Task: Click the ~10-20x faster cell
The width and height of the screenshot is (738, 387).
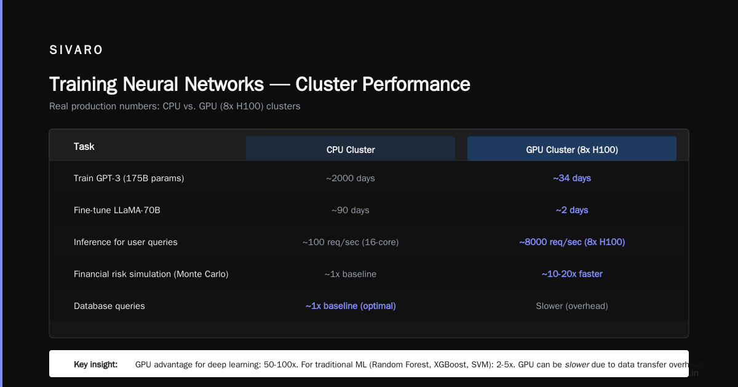Action: pyautogui.click(x=572, y=274)
